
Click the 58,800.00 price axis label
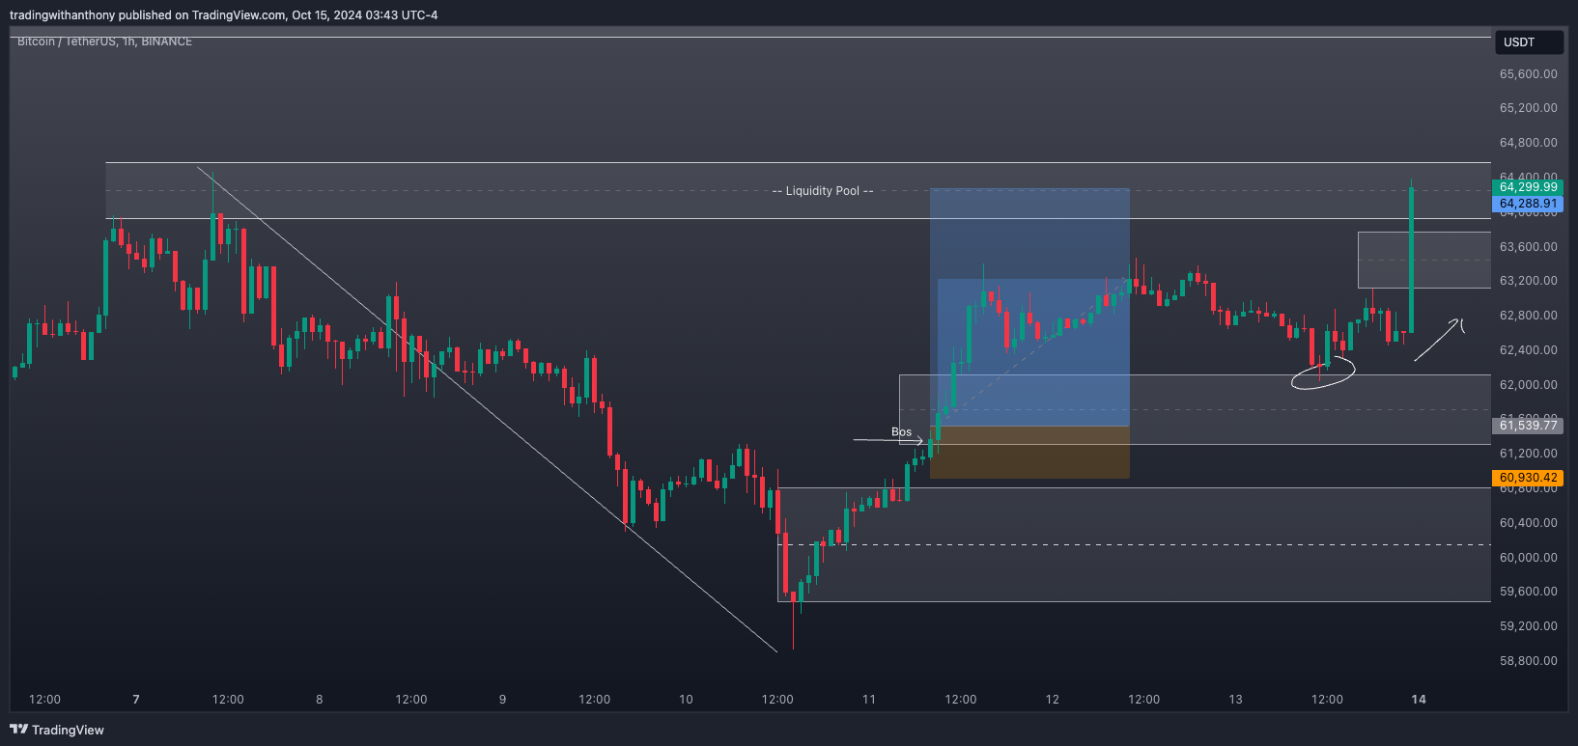1528,661
